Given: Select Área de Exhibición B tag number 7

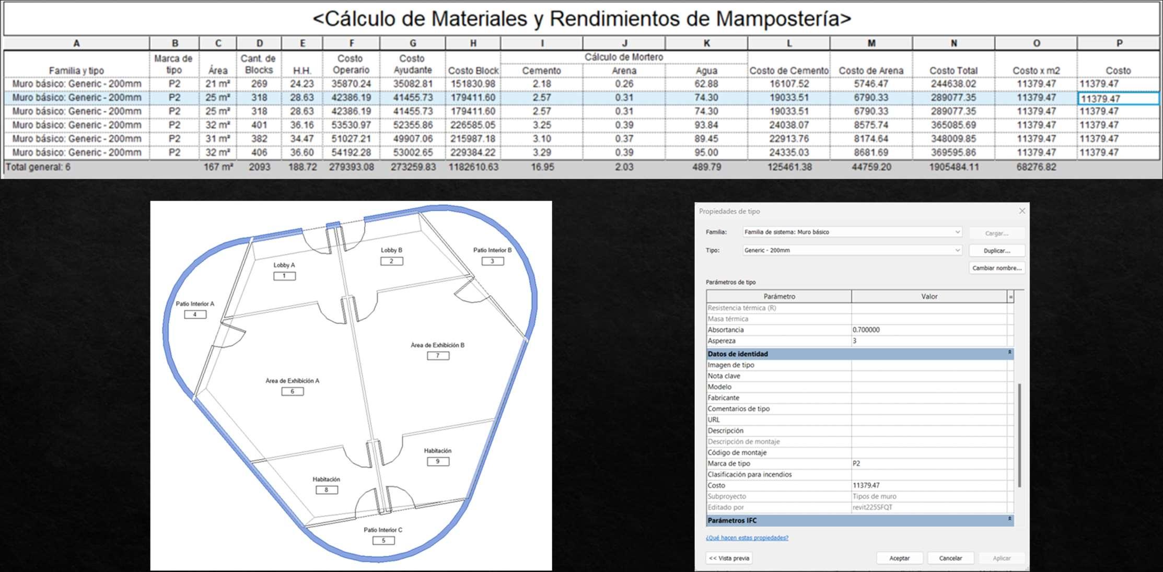Looking at the screenshot, I should [438, 356].
